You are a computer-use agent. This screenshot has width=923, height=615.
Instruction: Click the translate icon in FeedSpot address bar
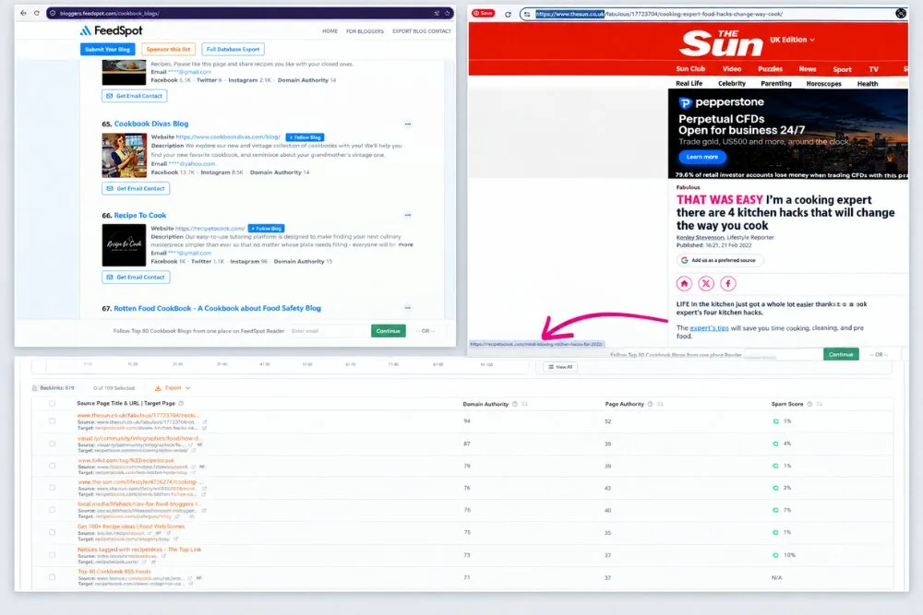[x=437, y=13]
